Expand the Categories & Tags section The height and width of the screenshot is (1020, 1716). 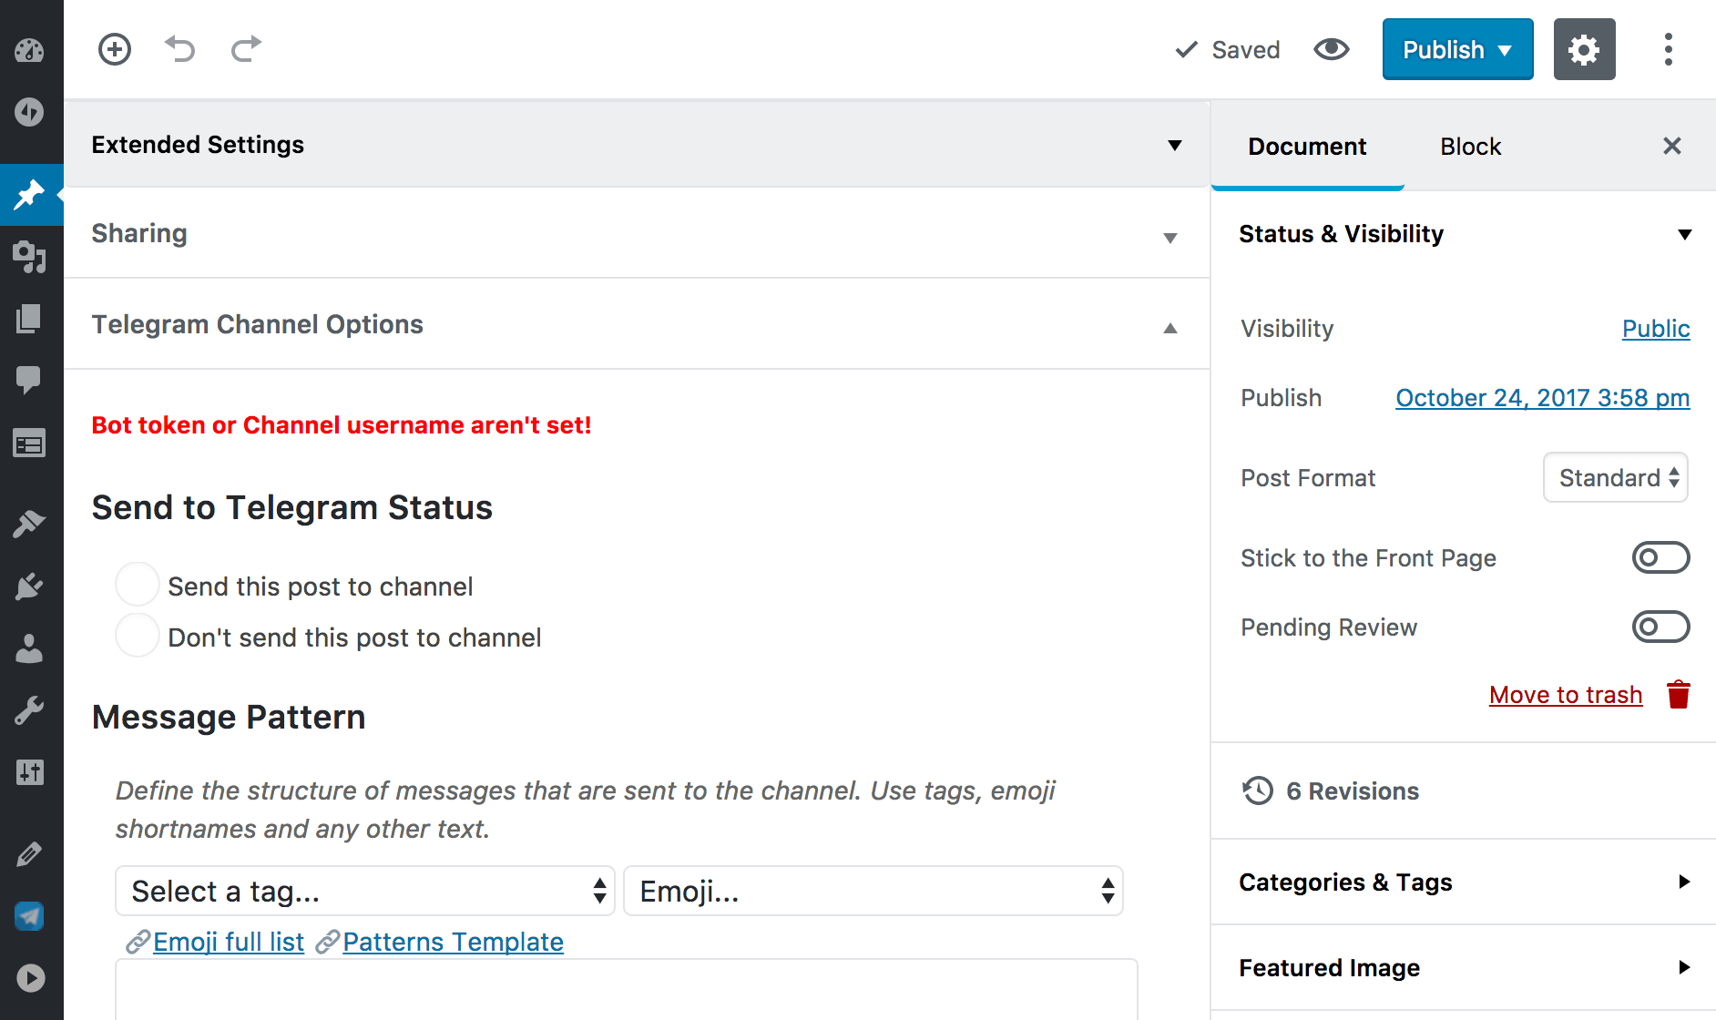1463,882
